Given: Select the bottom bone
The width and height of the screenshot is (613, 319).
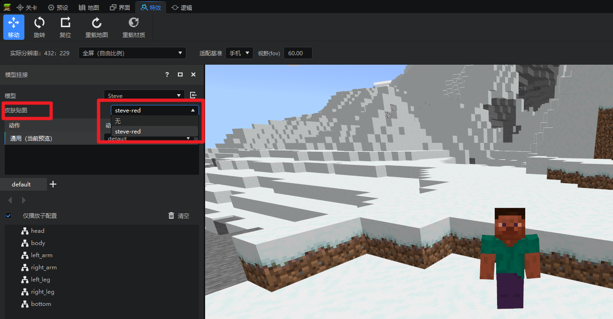Looking at the screenshot, I should [36, 304].
